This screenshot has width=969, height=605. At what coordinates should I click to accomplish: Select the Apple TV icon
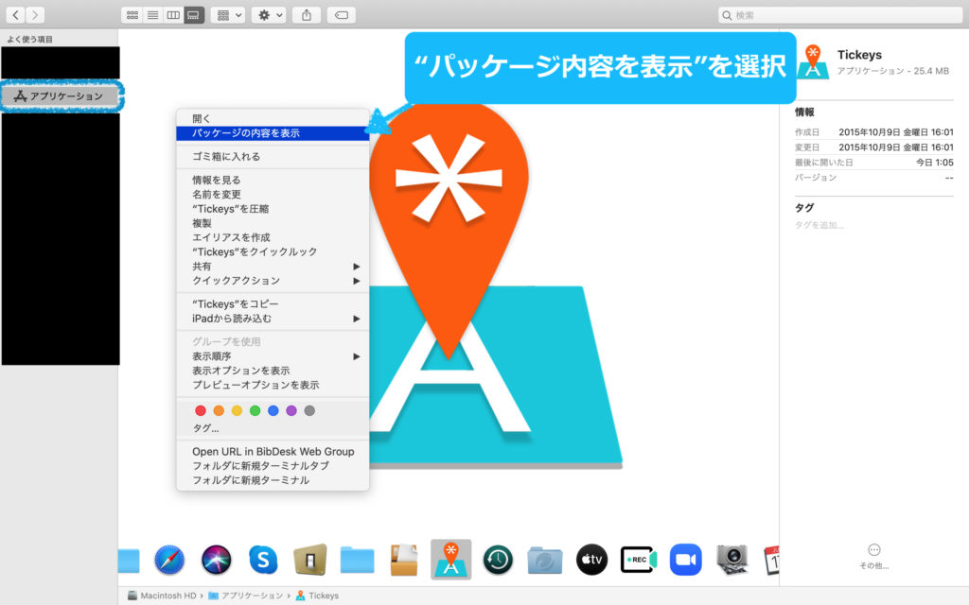pyautogui.click(x=592, y=560)
